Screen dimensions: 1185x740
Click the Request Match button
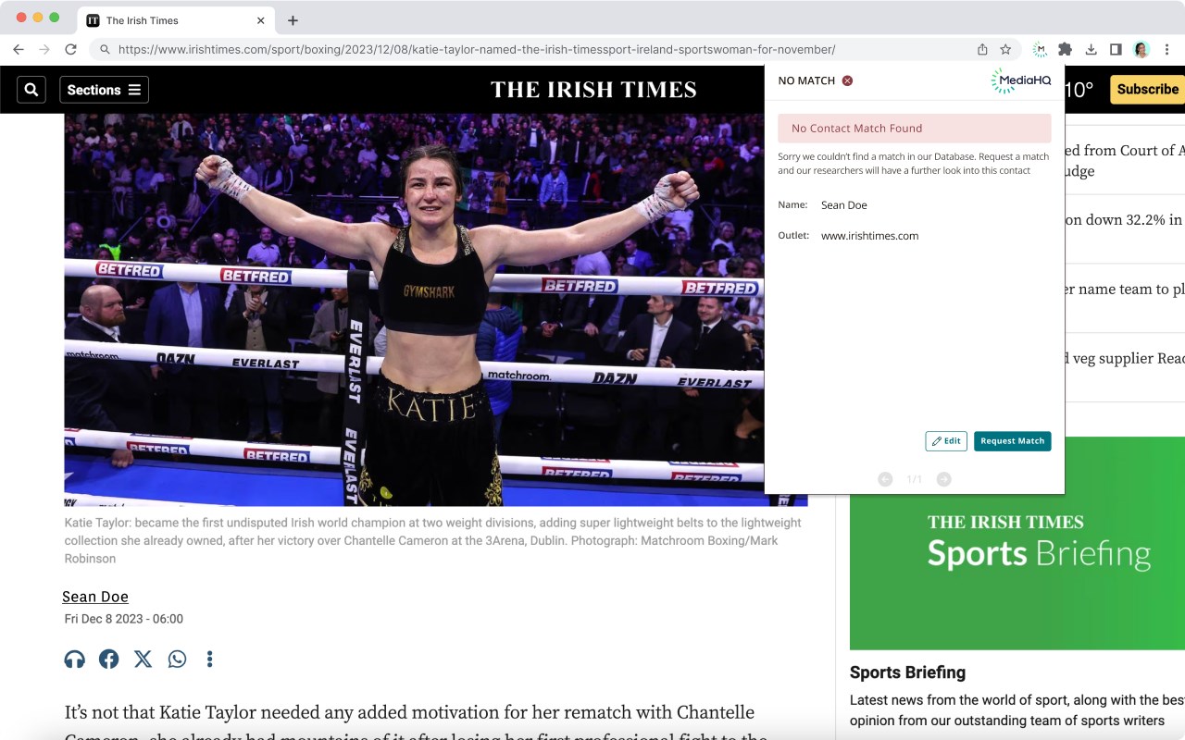(x=1012, y=441)
